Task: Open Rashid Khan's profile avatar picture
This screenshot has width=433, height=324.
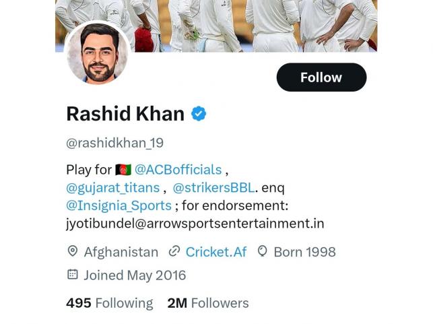Action: pos(97,54)
